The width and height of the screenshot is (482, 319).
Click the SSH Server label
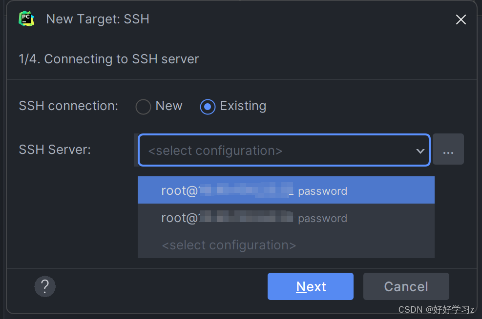pyautogui.click(x=55, y=150)
